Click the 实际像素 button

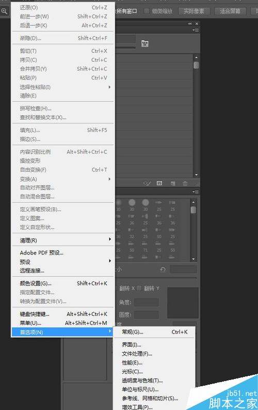point(195,11)
